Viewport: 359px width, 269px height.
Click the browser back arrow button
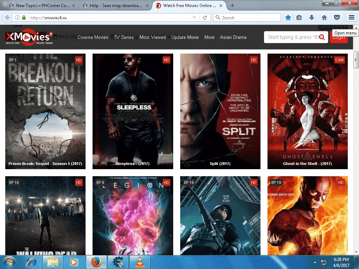point(7,18)
